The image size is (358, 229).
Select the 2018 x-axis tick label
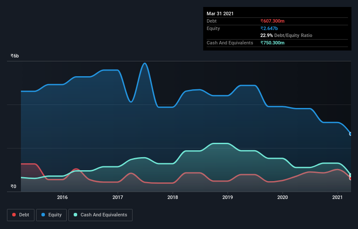tap(173, 197)
